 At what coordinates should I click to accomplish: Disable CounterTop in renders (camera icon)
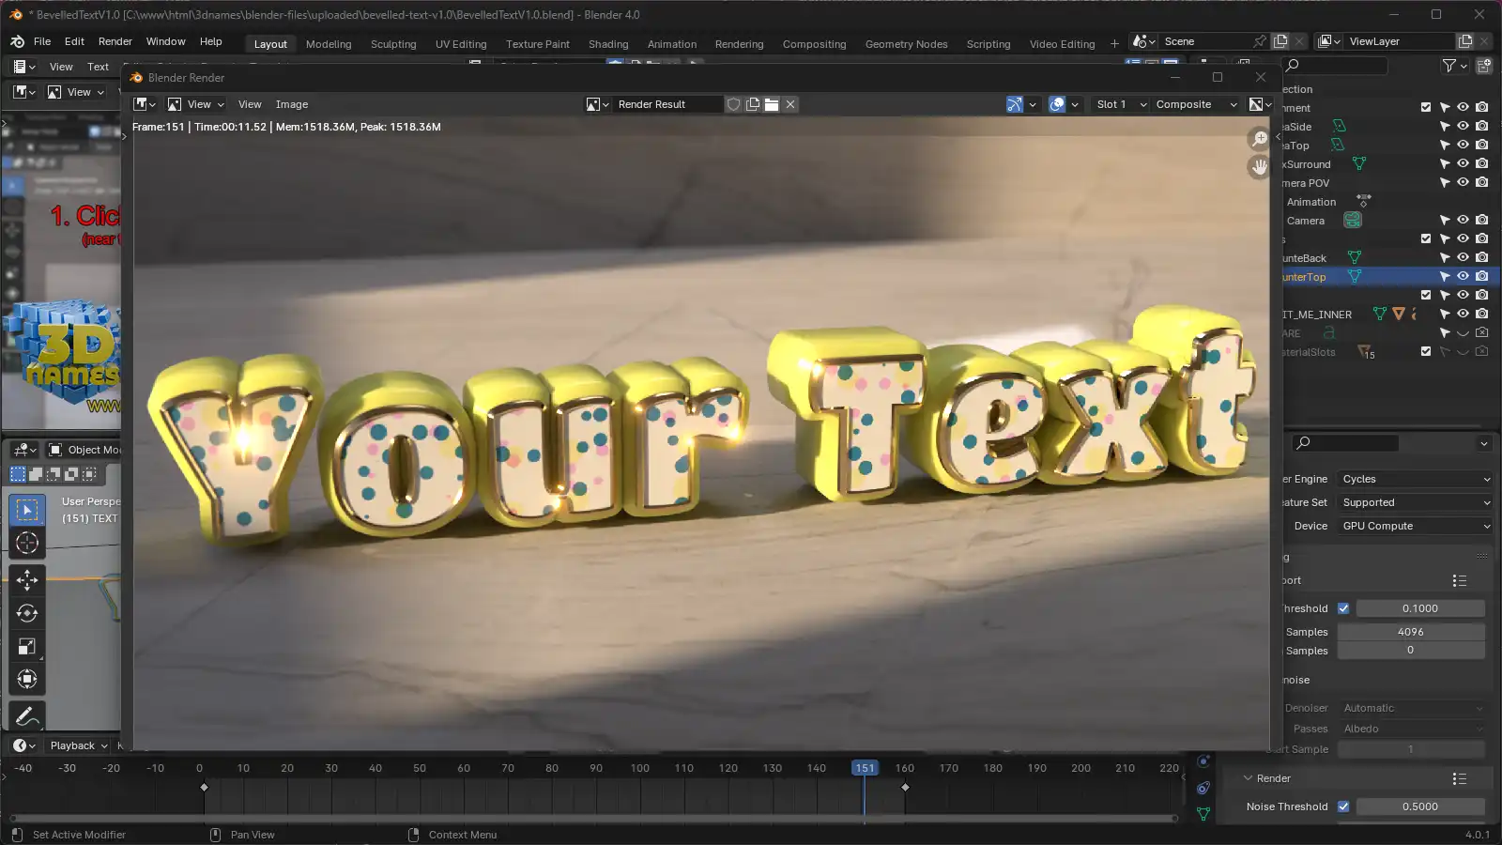coord(1481,276)
